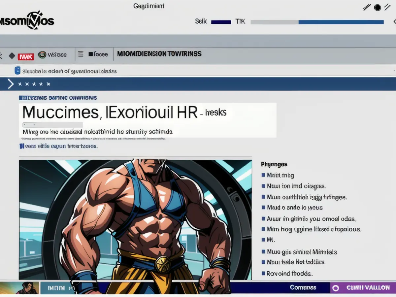Click the star rating on the blue bar
Image resolution: width=396 pixels, height=297 pixels.
click(x=34, y=84)
